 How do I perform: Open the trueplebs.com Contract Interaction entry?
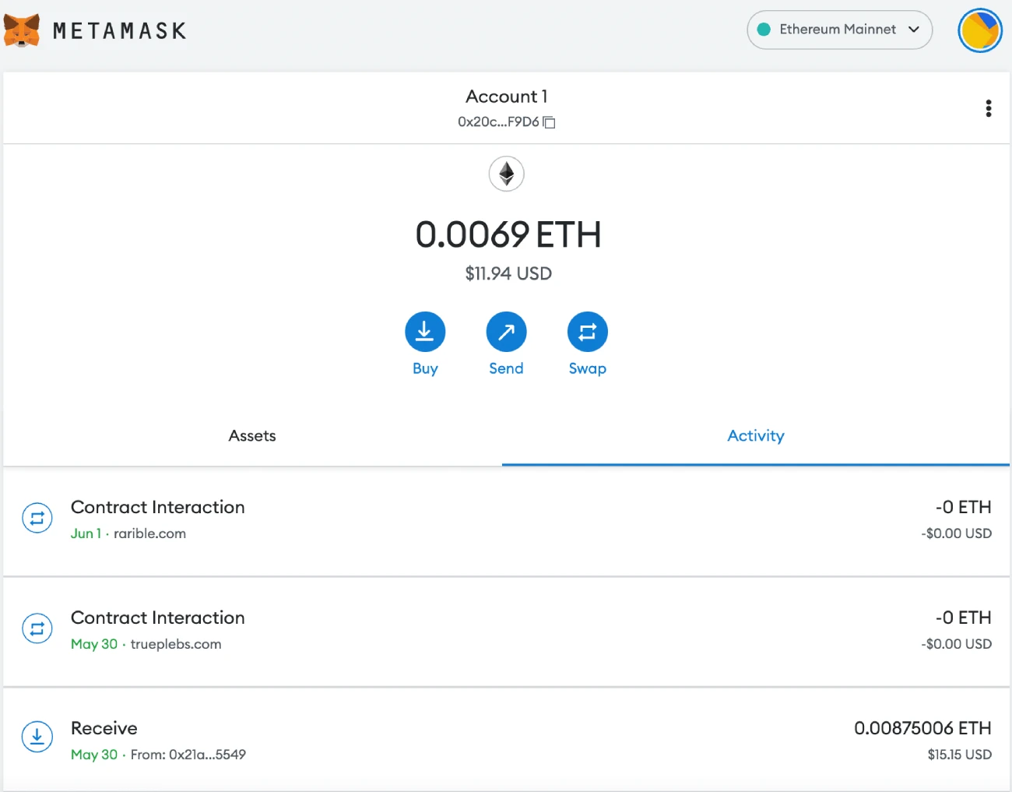coord(506,632)
